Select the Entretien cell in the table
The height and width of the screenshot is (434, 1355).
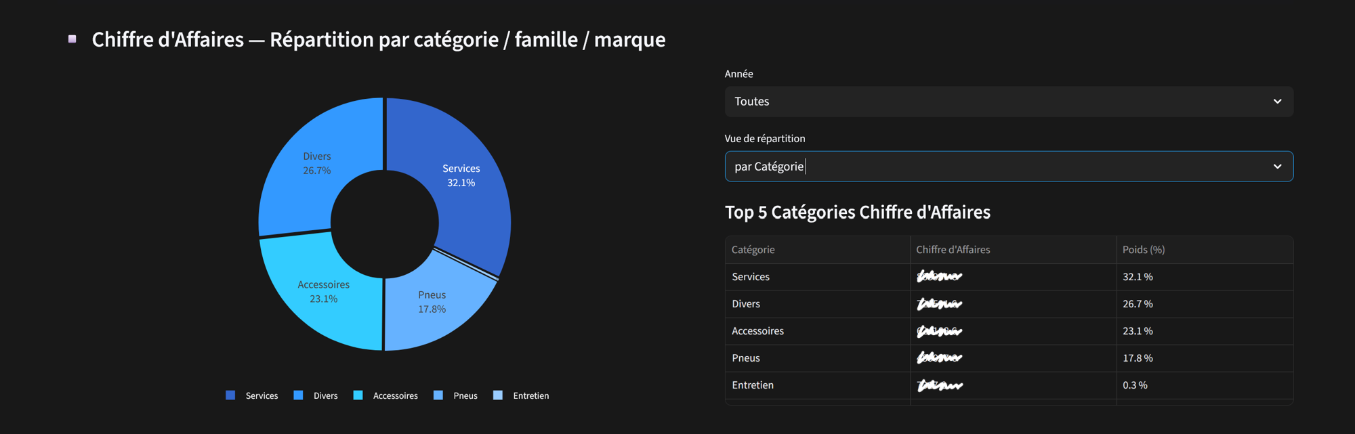tap(753, 385)
